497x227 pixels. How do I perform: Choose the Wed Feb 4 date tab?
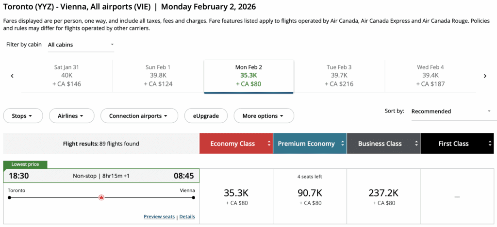pyautogui.click(x=430, y=76)
